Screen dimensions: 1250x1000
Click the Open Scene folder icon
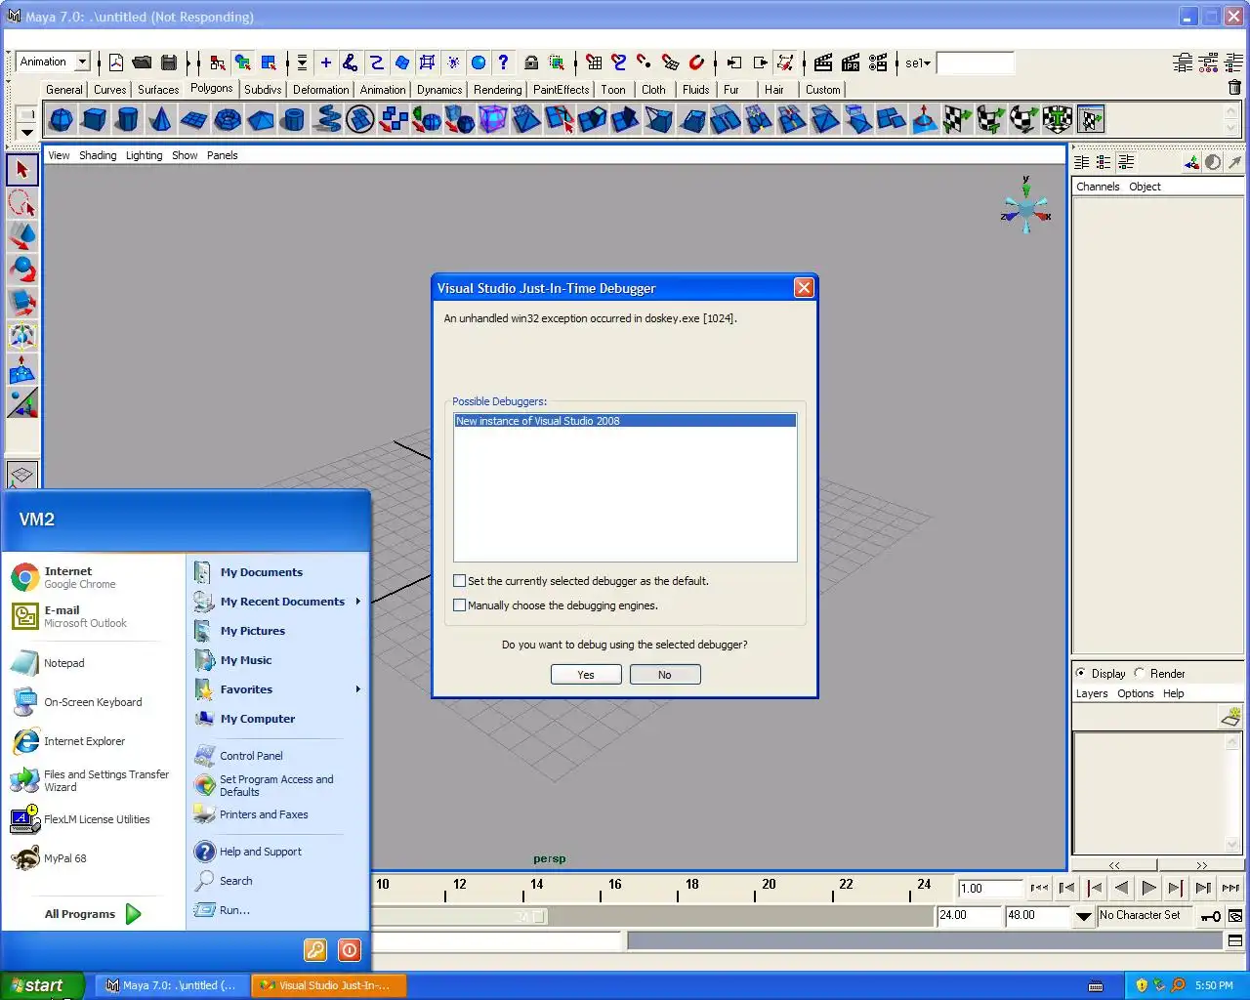coord(143,62)
